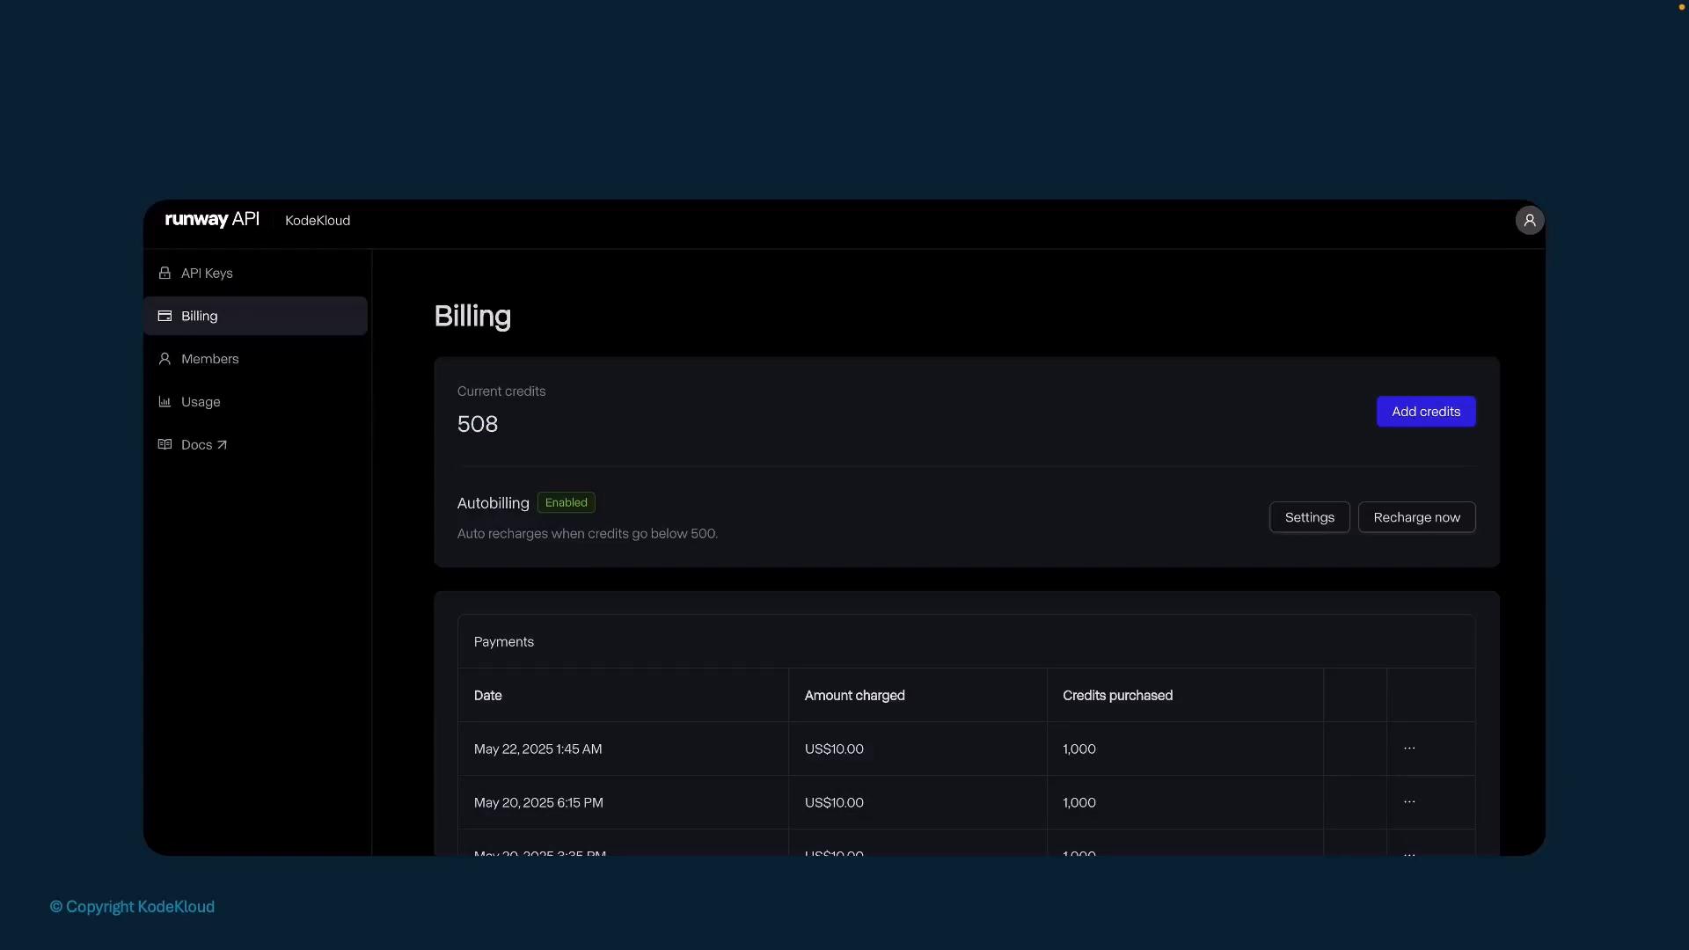The width and height of the screenshot is (1689, 950).
Task: Click the KodeKloud organization name
Action: tap(318, 221)
